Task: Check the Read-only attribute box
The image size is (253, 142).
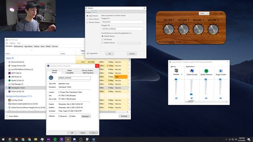Action: tap(59, 116)
